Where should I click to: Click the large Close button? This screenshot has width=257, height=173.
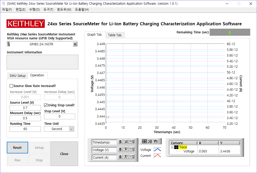(x=64, y=154)
